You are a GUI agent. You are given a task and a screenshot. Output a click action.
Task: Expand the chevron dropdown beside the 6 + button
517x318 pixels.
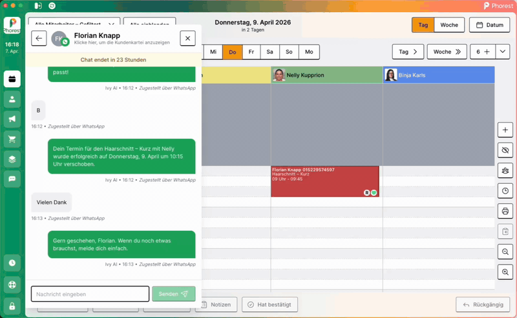point(503,52)
